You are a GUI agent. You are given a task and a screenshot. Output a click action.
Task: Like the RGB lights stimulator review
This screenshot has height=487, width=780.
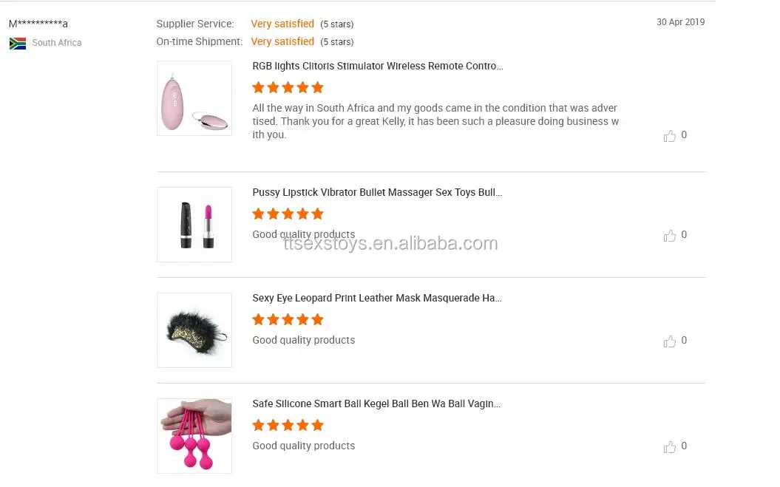(x=669, y=136)
